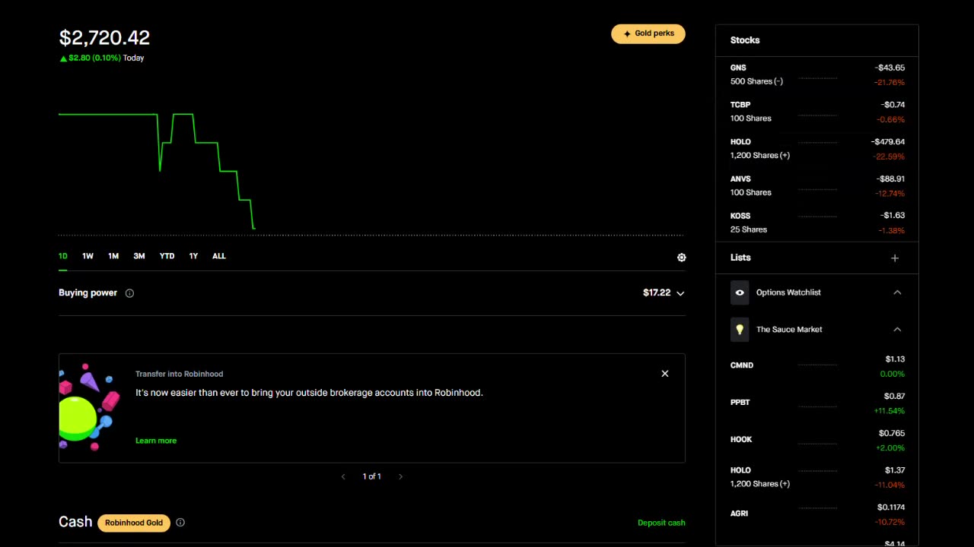This screenshot has height=547, width=974.
Task: Select ALL chart range
Action: click(x=219, y=256)
